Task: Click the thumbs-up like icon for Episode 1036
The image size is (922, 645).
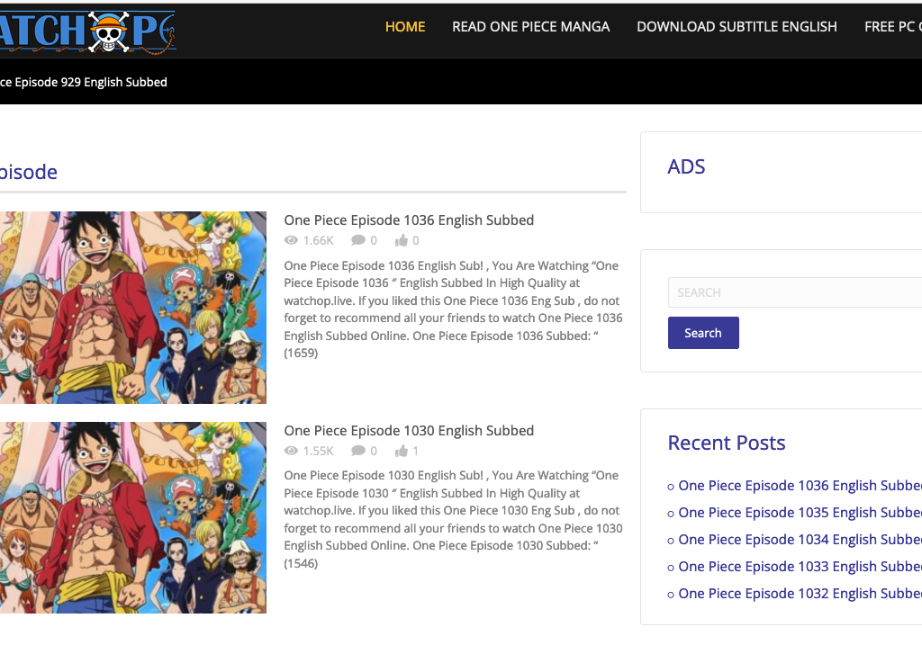Action: (x=402, y=240)
